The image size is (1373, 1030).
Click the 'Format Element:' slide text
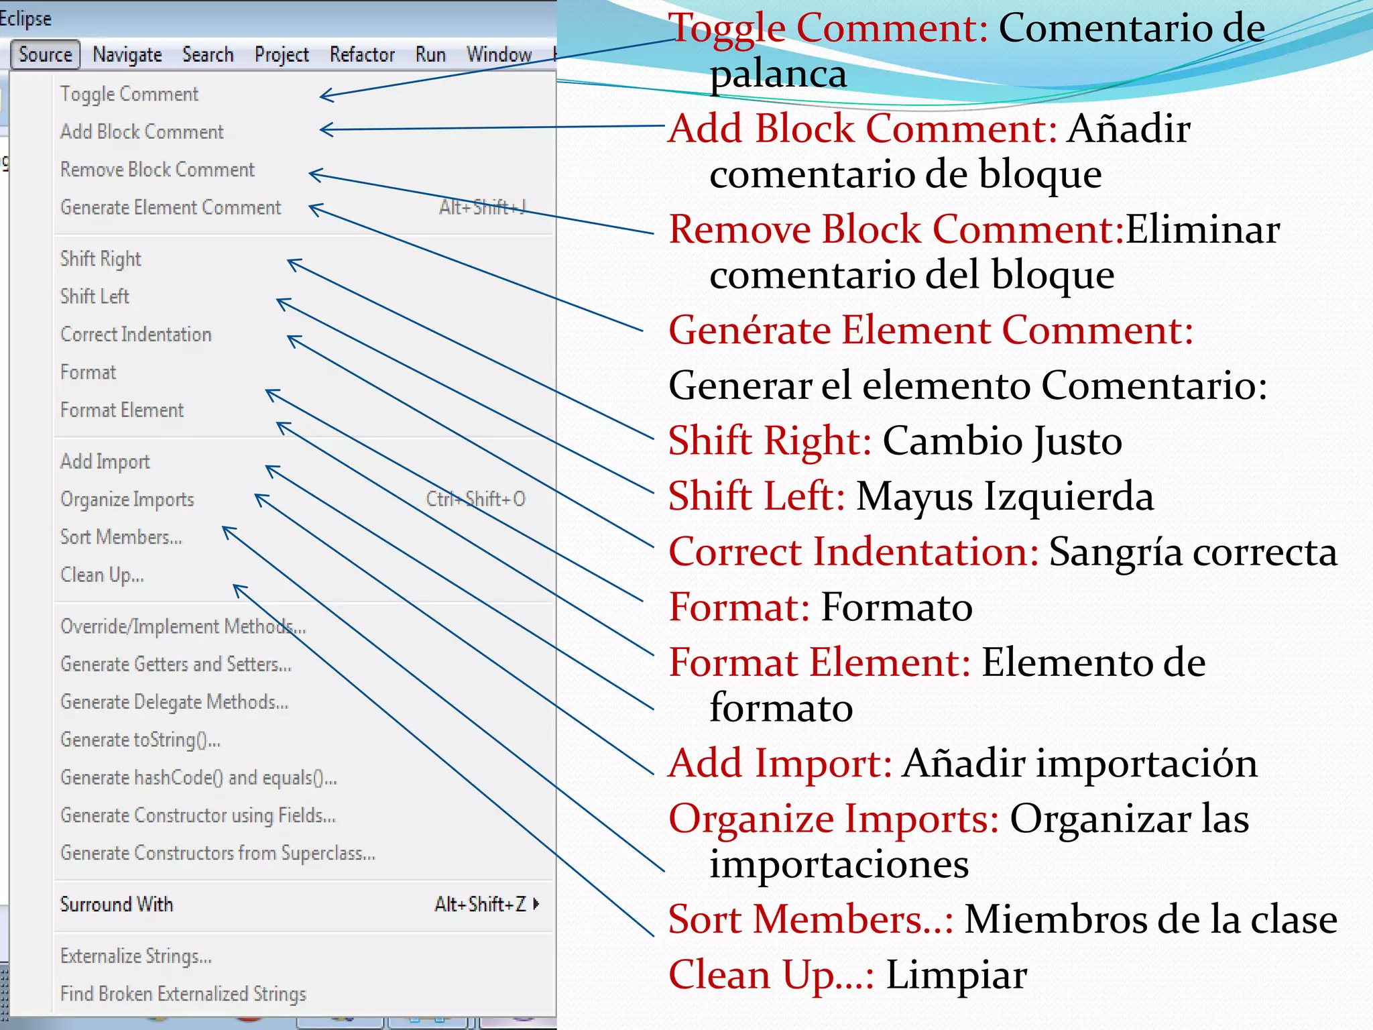click(x=820, y=663)
